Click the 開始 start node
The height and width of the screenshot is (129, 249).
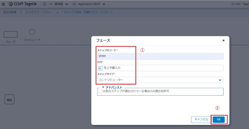9,99
